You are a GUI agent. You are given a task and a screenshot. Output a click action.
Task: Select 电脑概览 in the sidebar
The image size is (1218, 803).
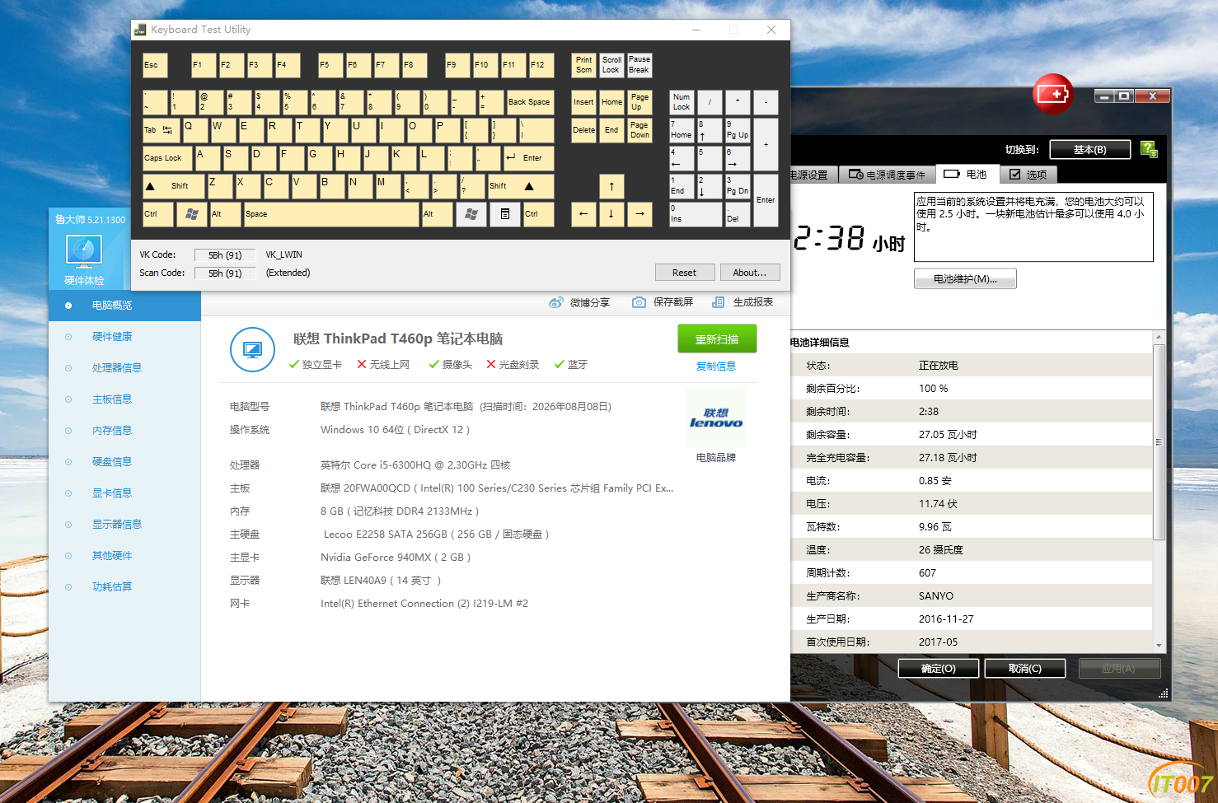(124, 306)
